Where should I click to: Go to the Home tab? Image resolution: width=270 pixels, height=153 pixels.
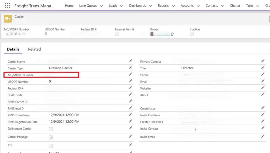[69, 6]
